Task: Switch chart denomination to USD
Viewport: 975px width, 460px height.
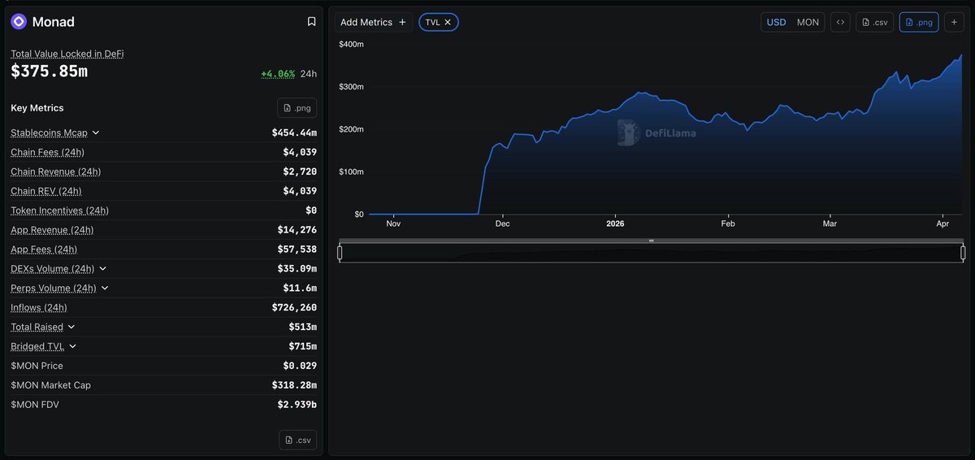Action: tap(777, 22)
